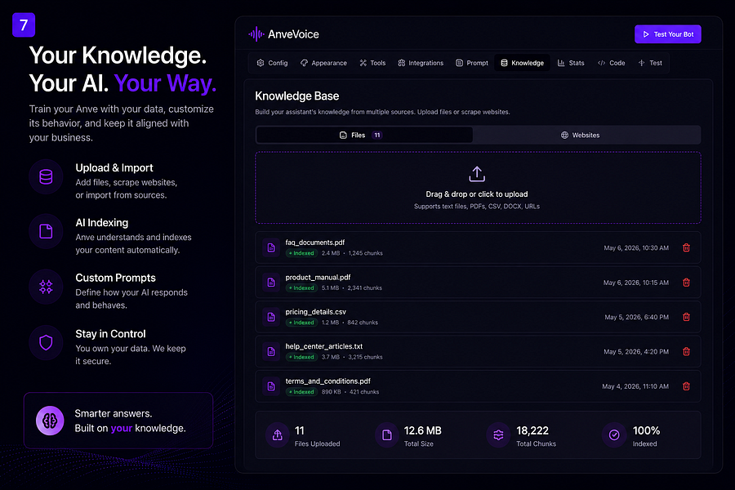Click the Files count badge showing 11
This screenshot has height=490, width=735.
376,135
